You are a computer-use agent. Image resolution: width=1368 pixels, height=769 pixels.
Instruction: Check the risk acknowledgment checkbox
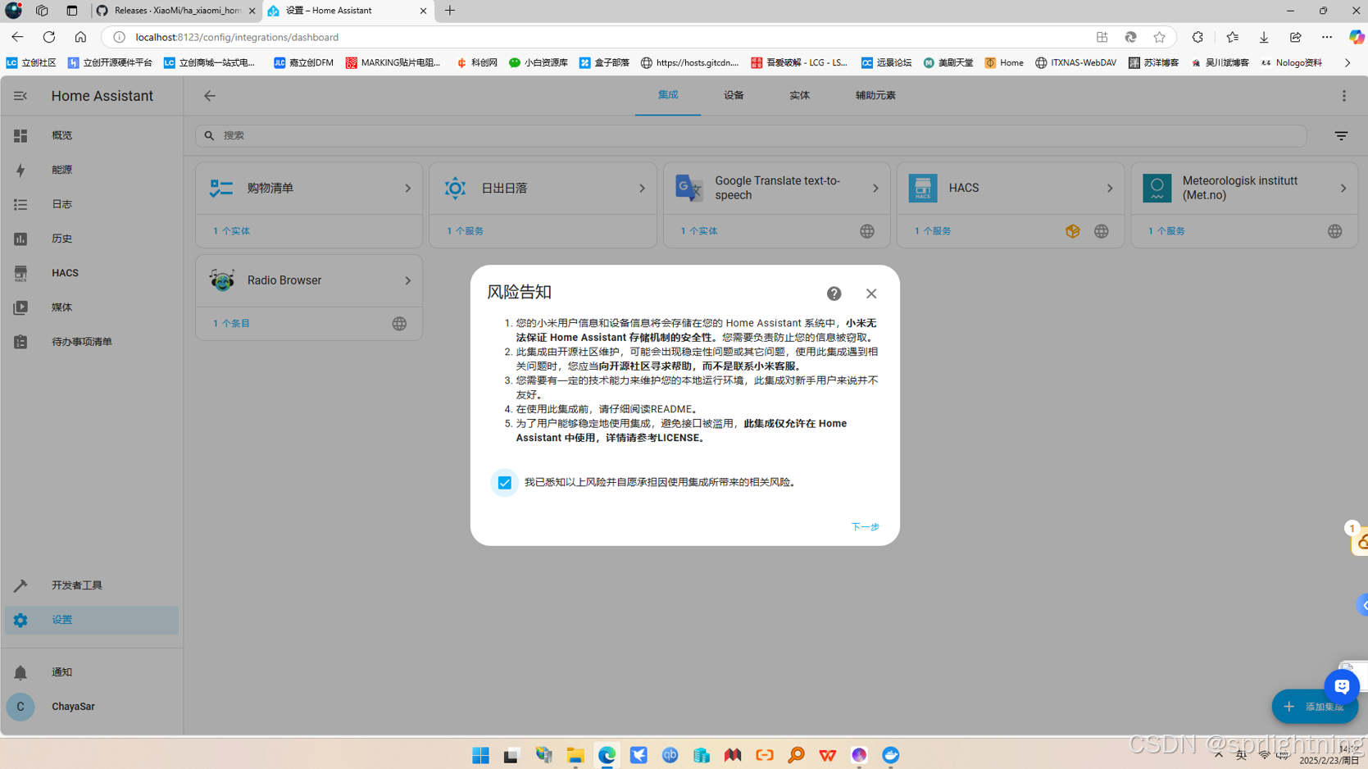point(504,483)
